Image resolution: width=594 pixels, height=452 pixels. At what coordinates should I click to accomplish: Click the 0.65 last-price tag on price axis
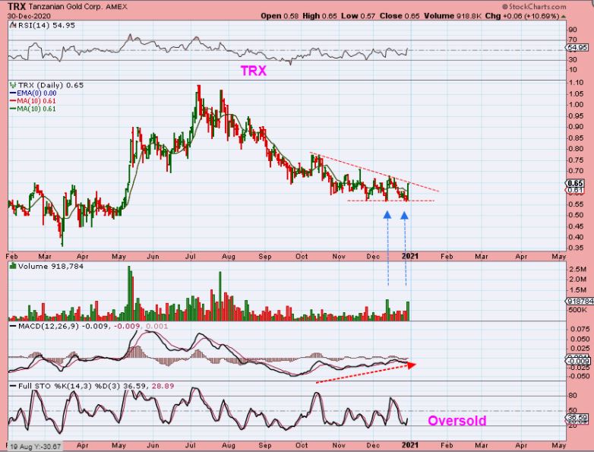576,183
